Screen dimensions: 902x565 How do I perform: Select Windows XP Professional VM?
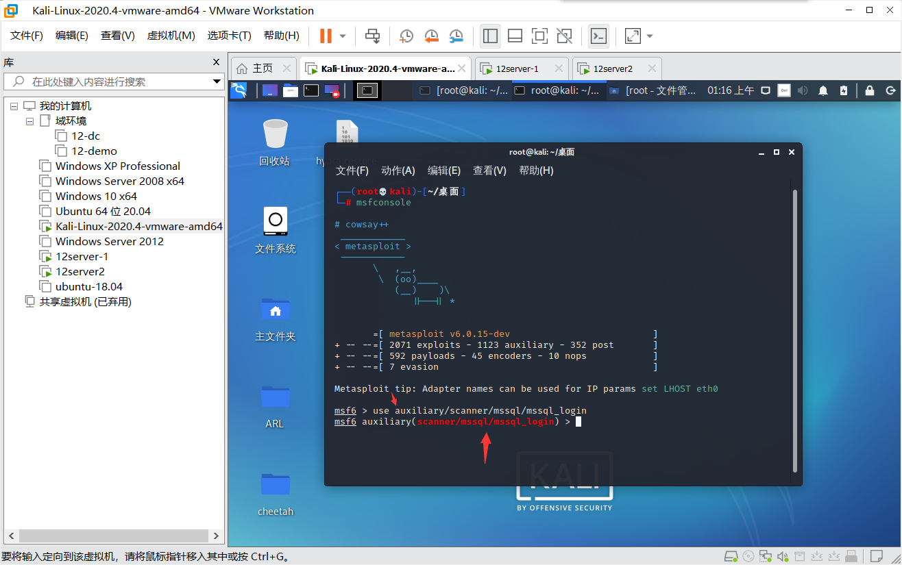coord(117,166)
